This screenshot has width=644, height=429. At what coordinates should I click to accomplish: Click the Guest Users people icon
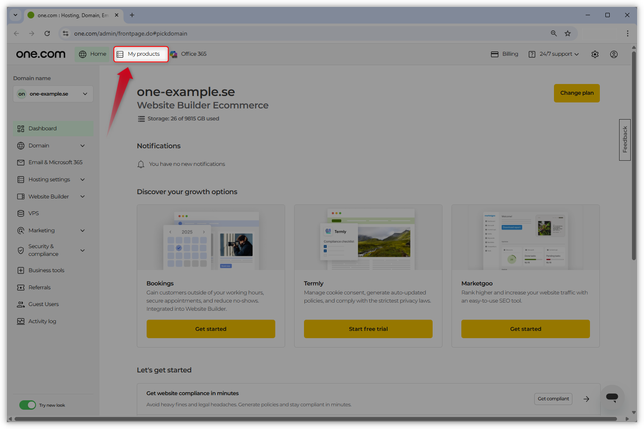pyautogui.click(x=21, y=304)
